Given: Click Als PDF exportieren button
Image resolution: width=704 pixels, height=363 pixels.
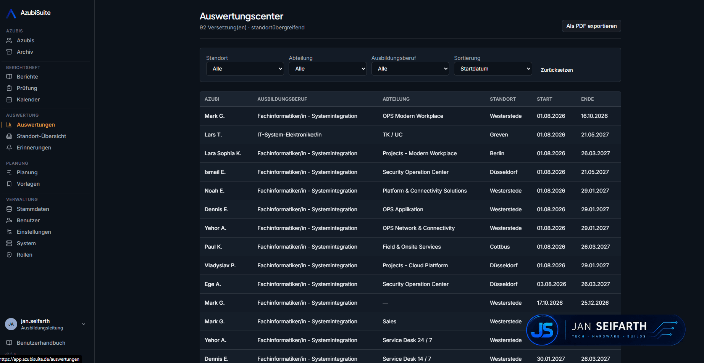Looking at the screenshot, I should coord(591,26).
